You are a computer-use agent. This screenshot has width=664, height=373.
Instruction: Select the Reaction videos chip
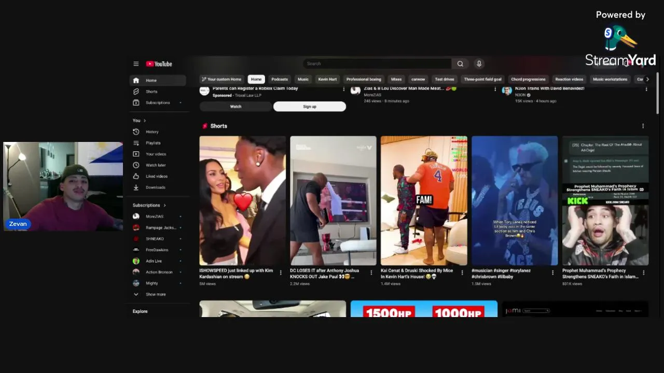569,79
